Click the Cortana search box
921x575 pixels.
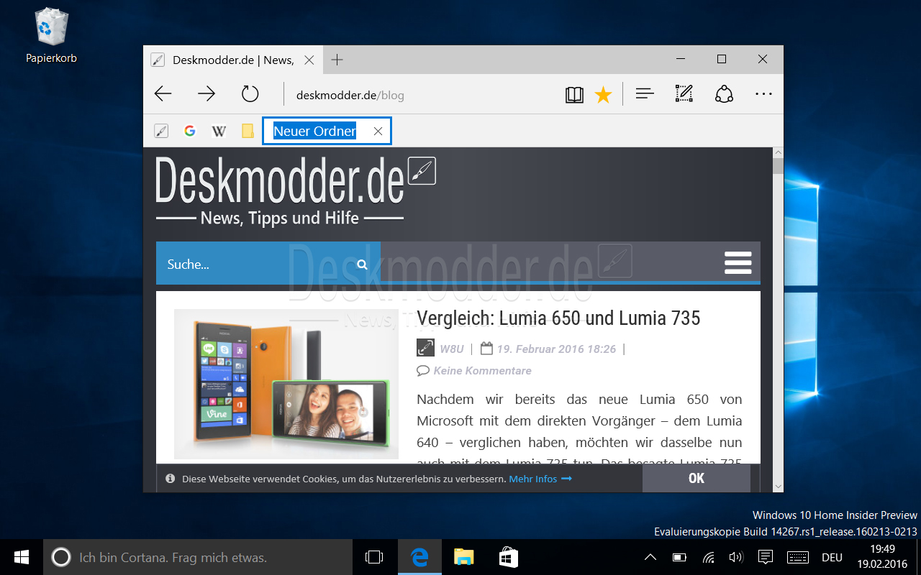click(x=198, y=557)
